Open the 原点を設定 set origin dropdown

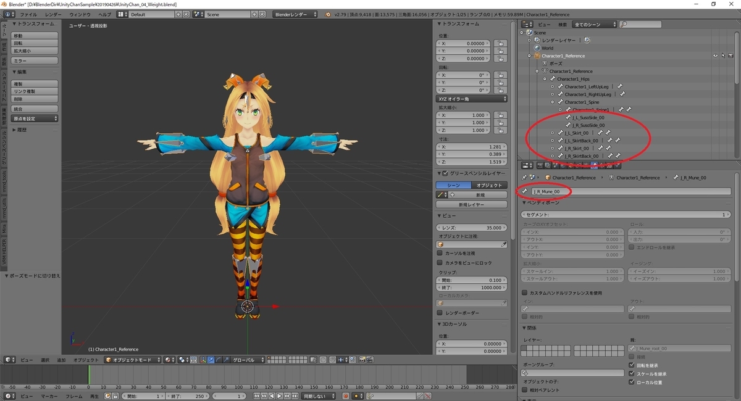tap(35, 118)
